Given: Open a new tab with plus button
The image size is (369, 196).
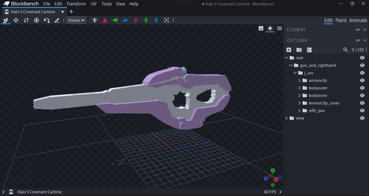Looking at the screenshot, I should (x=71, y=12).
